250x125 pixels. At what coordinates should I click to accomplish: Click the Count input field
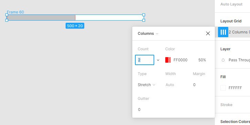click(145, 60)
